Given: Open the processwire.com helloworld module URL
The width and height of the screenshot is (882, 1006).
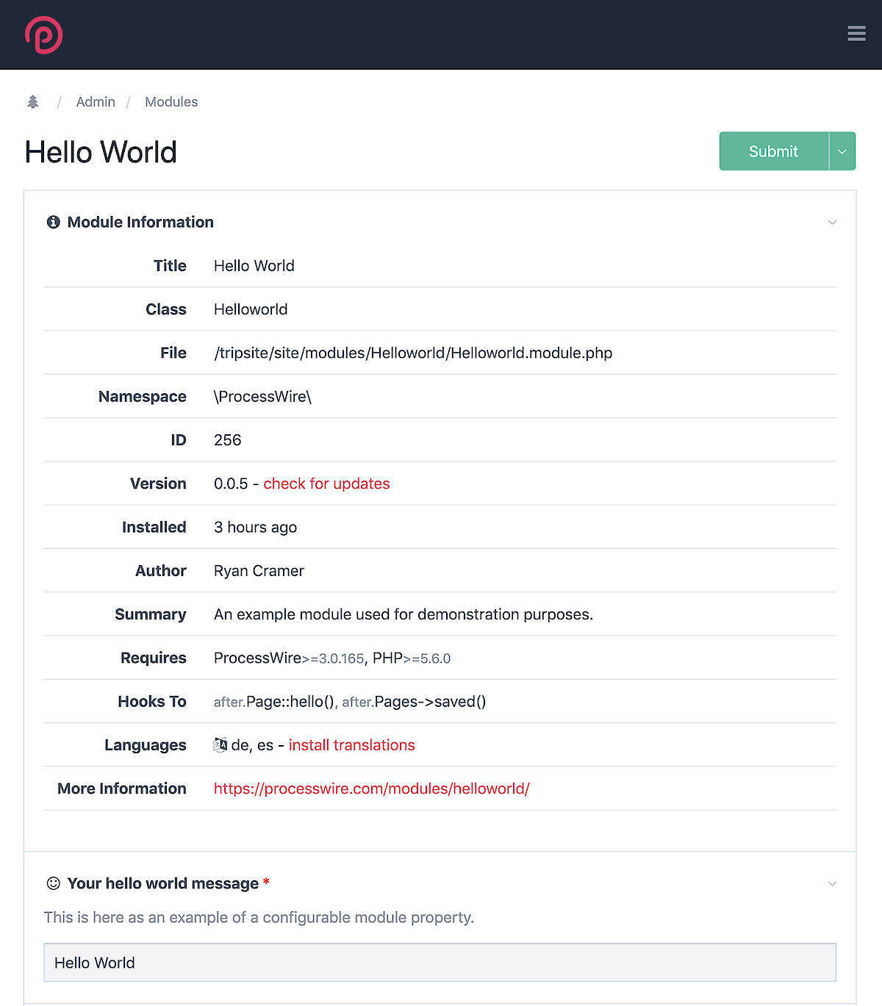Looking at the screenshot, I should 372,788.
